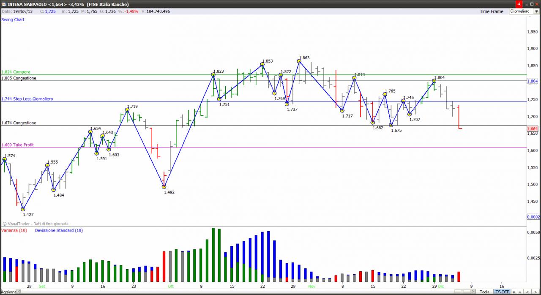The height and width of the screenshot is (295, 541).
Task: Click the 1.824 Compera green level line label
Action: (16, 72)
